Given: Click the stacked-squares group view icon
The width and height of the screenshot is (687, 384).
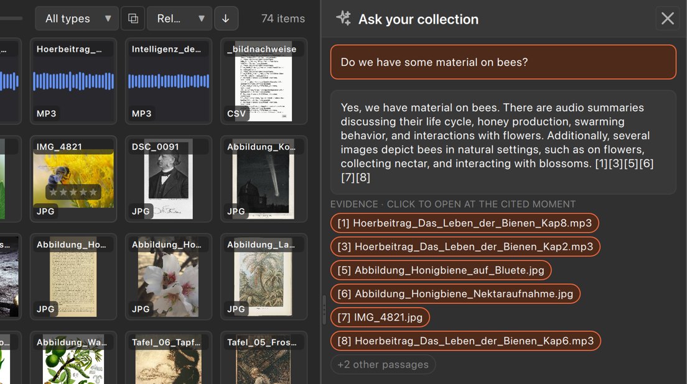Looking at the screenshot, I should 133,19.
